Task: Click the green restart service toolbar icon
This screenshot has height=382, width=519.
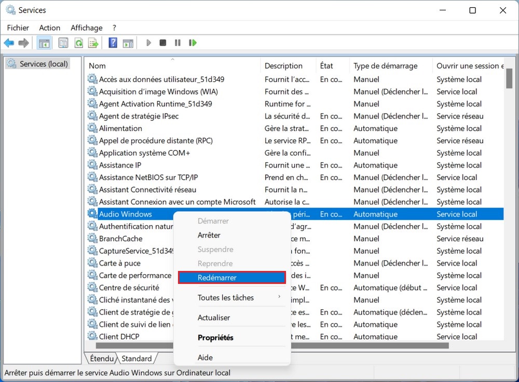Action: (x=193, y=43)
